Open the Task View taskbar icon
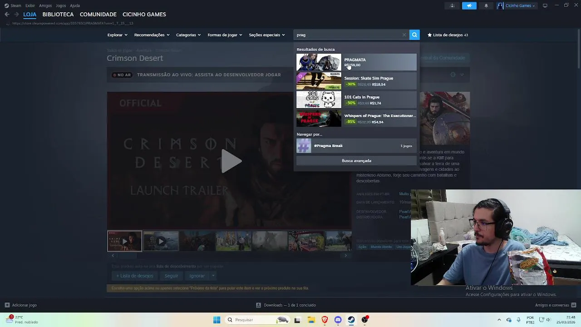Viewport: 581px width, 327px height. point(297,320)
